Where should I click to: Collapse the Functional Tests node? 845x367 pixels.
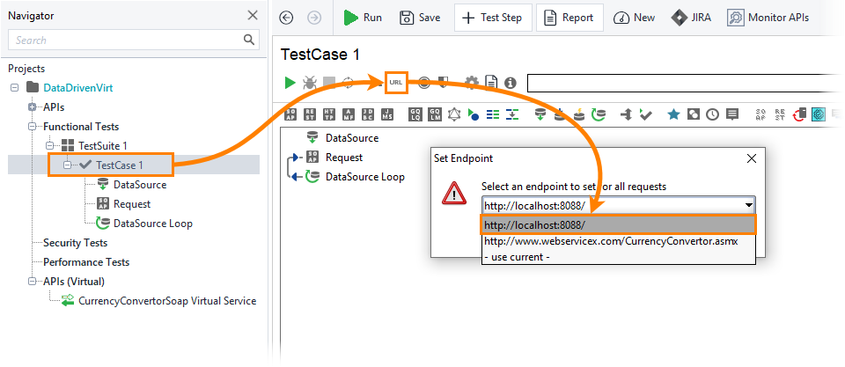[32, 126]
